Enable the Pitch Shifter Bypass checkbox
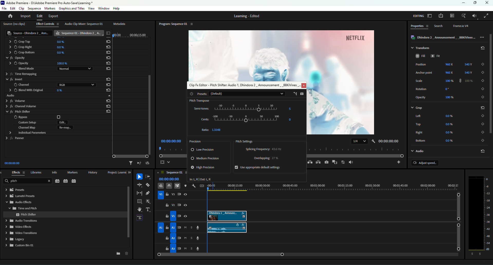The width and height of the screenshot is (493, 265). point(59,117)
